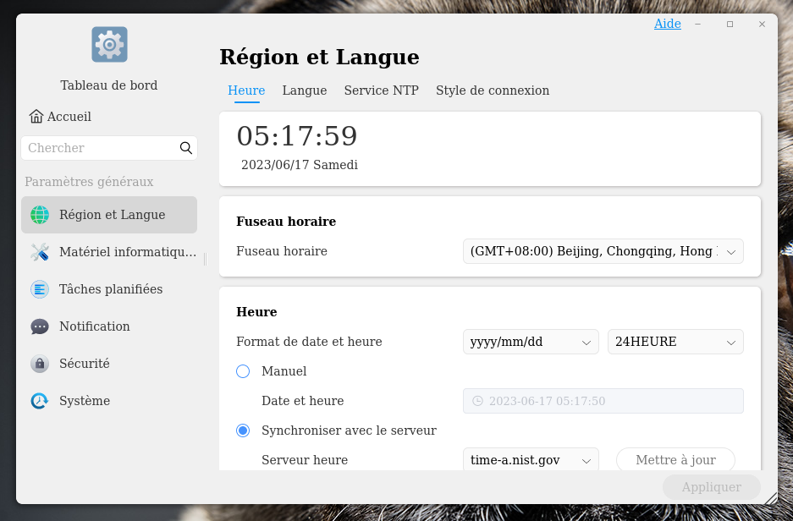The image size is (793, 521).
Task: Expand the time-a.nist.gov server dropdown
Action: click(x=531, y=460)
